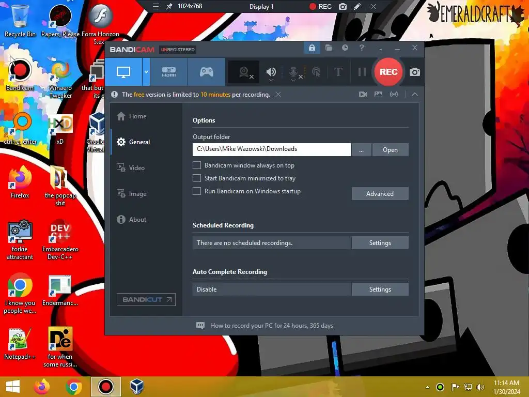The image size is (529, 397).
Task: Click the Display 1 label
Action: pyautogui.click(x=261, y=6)
